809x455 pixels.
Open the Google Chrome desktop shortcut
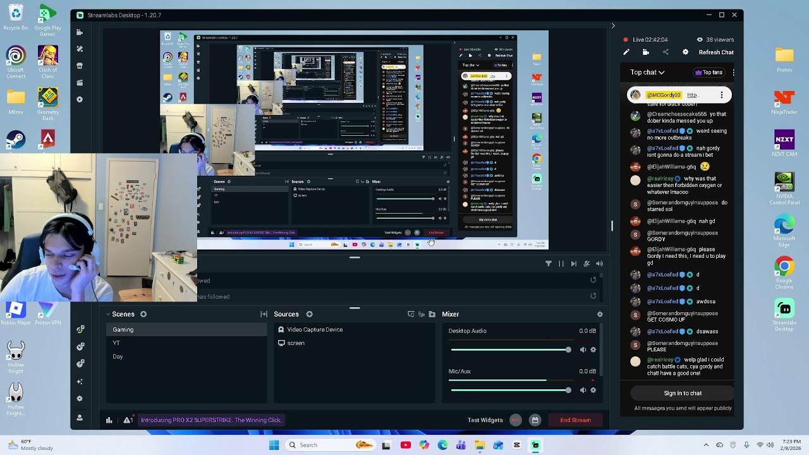(784, 273)
